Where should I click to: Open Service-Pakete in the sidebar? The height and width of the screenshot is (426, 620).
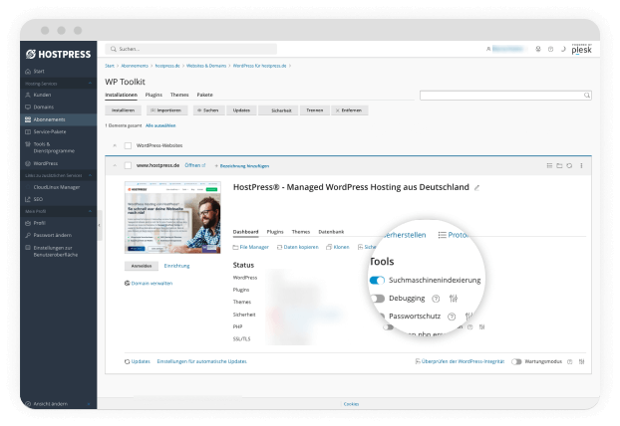[50, 131]
